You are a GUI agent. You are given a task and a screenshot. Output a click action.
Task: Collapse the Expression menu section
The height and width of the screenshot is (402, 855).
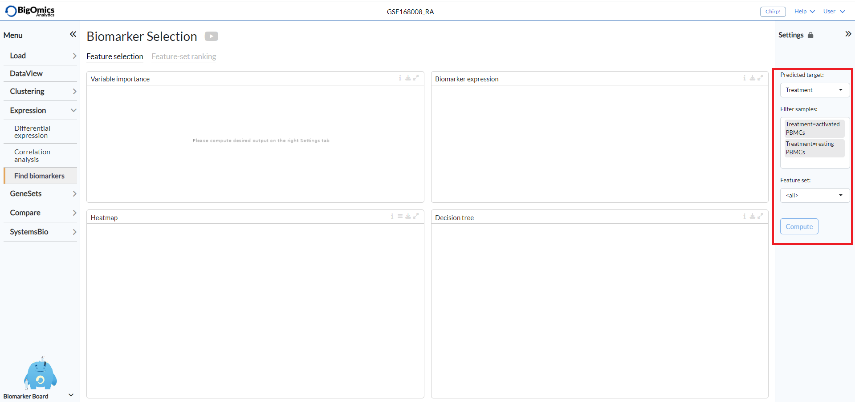(x=28, y=110)
